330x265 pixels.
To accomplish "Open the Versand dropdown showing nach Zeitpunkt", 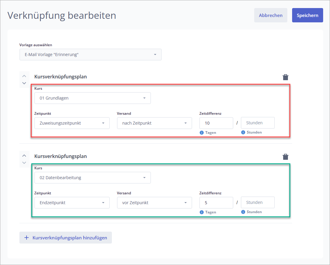I will click(155, 123).
